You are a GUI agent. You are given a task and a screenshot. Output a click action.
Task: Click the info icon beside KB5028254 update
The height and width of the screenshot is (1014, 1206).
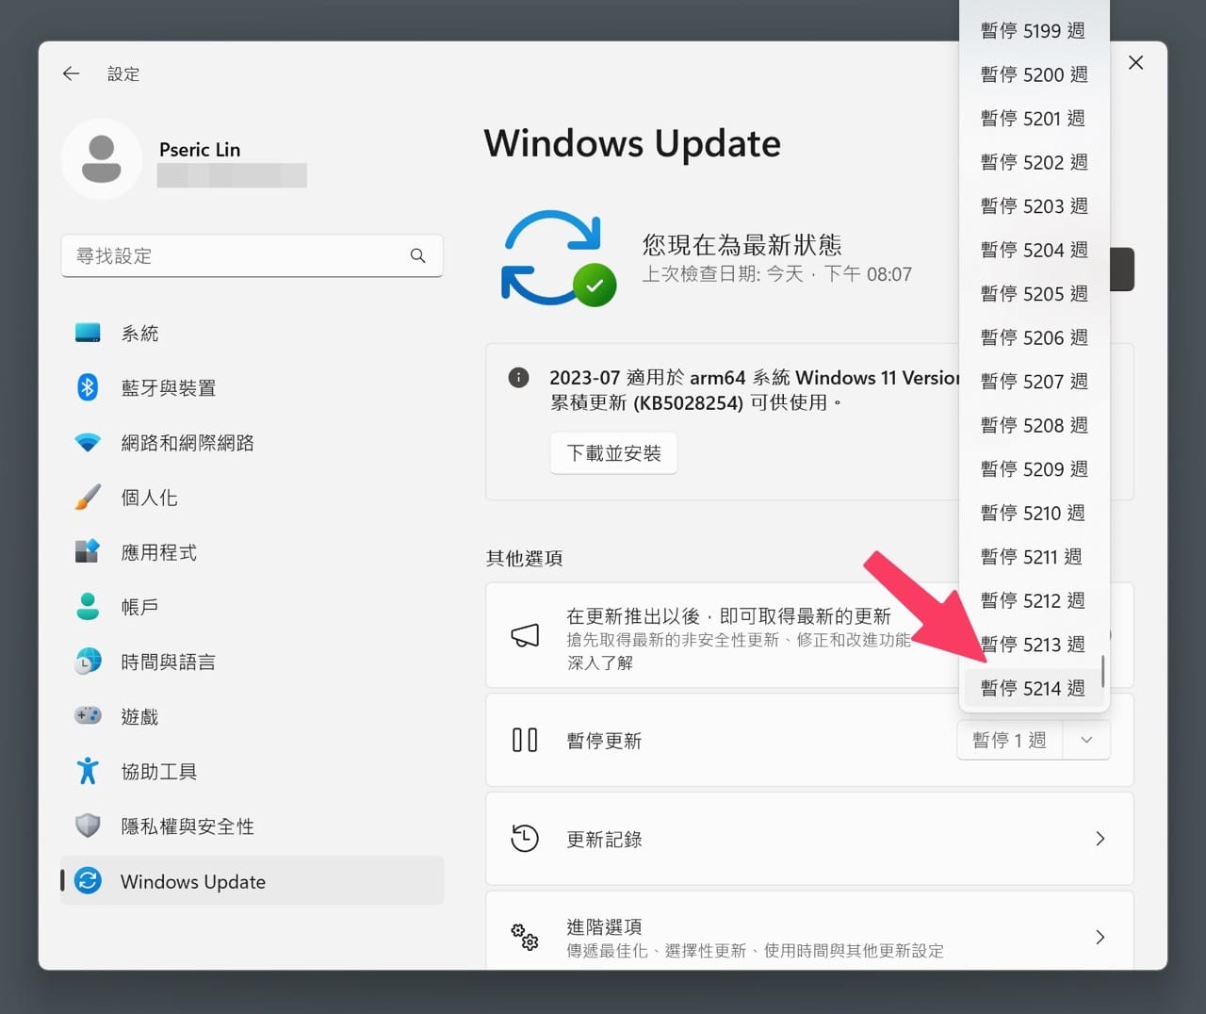pyautogui.click(x=518, y=378)
